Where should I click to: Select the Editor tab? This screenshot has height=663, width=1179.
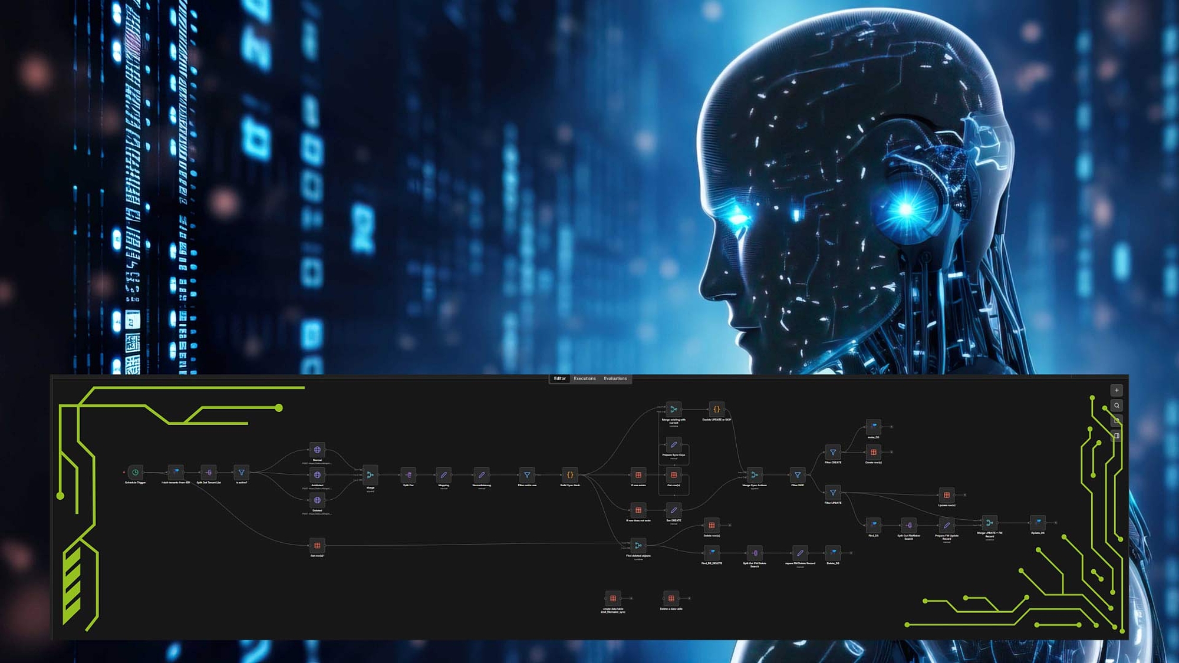(x=559, y=379)
